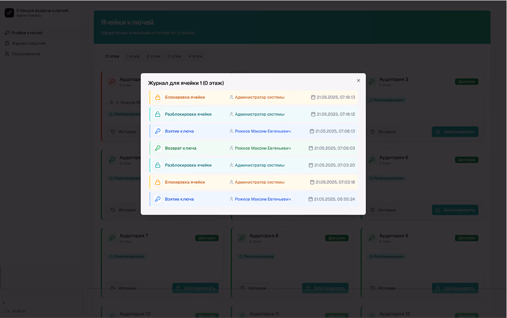Switch to the 2 этаж tab

(153, 56)
